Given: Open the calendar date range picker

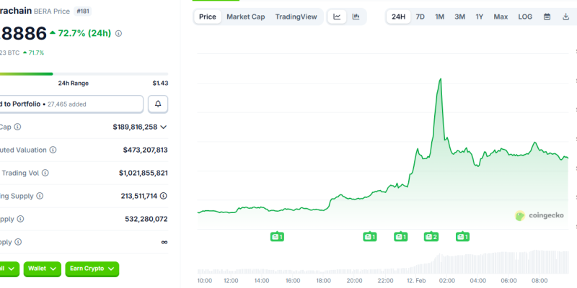Looking at the screenshot, I should coord(547,17).
